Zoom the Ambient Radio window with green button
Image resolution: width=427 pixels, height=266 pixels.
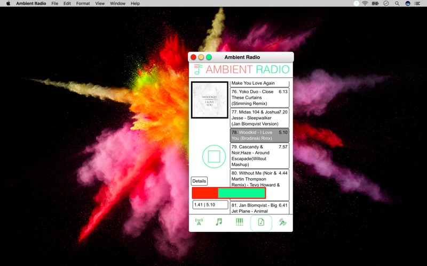[209, 57]
